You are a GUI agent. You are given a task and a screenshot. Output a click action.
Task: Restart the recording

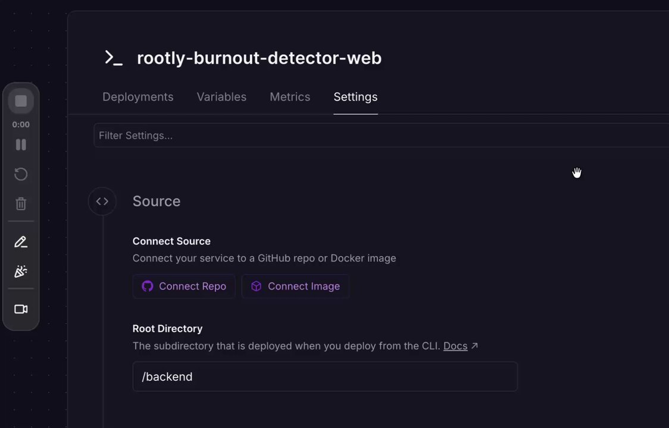pos(21,174)
